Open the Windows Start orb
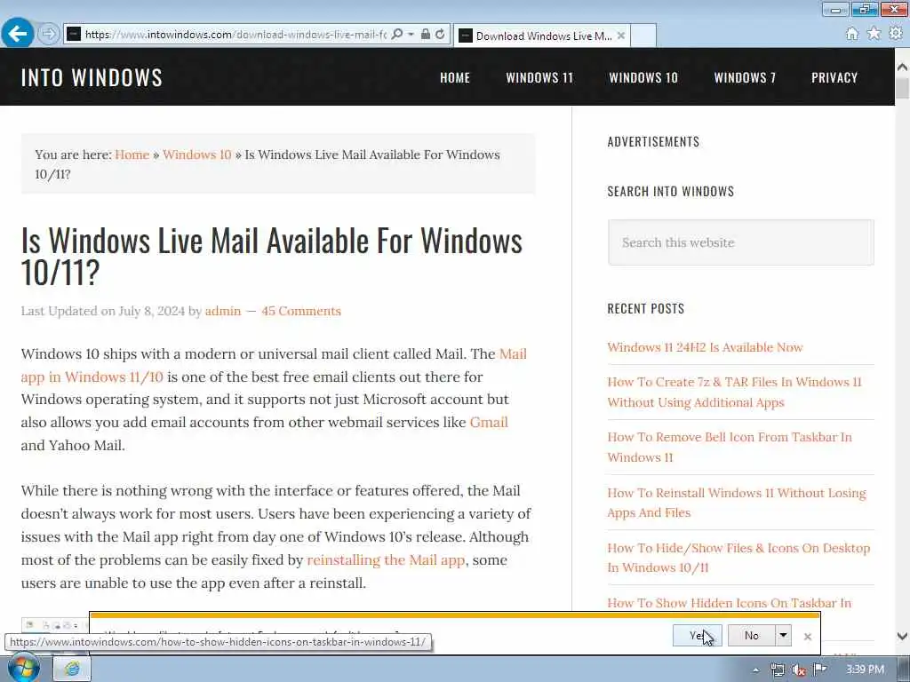The height and width of the screenshot is (682, 910). (x=23, y=669)
